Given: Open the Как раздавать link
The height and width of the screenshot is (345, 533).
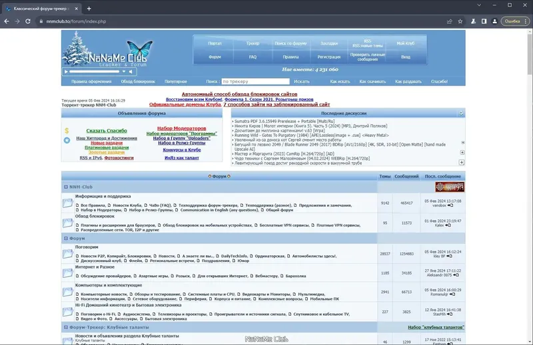Looking at the screenshot, I should 408,81.
